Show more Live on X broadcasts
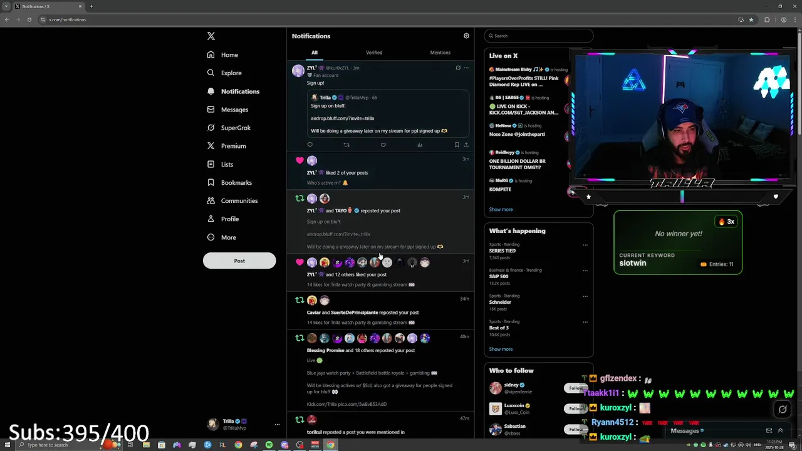Viewport: 802px width, 451px height. [501, 209]
